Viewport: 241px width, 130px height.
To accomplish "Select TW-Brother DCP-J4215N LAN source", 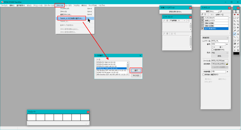I will 111,70.
